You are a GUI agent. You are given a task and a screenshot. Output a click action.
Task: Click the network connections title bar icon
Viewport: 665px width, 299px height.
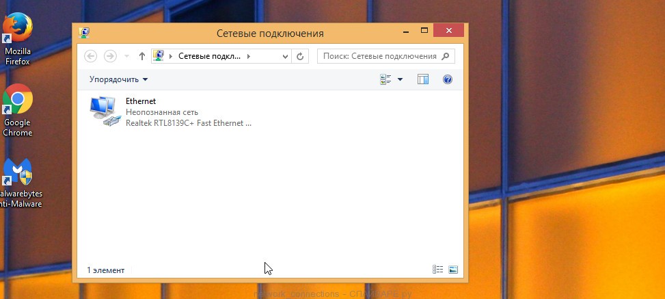[84, 33]
